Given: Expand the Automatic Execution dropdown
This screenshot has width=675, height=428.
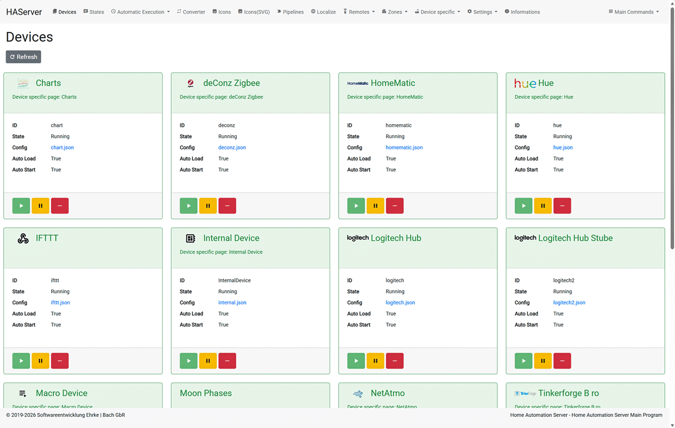Looking at the screenshot, I should pos(140,12).
